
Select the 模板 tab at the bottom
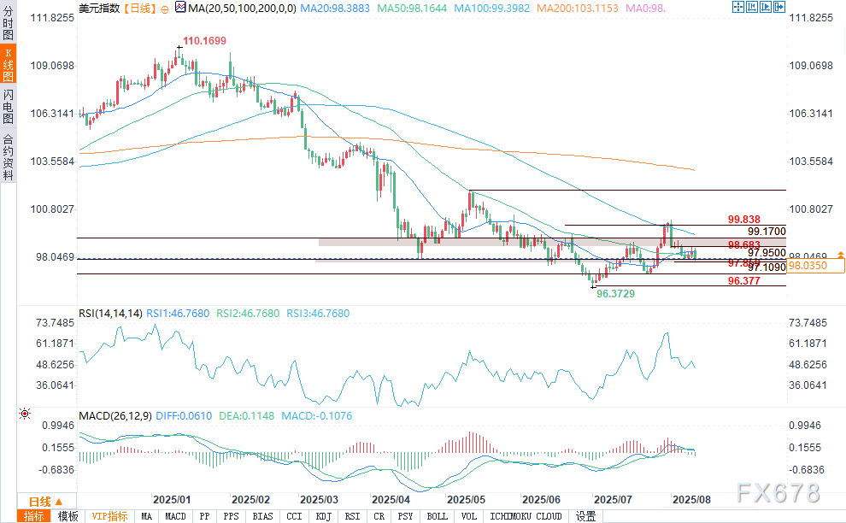[68, 516]
